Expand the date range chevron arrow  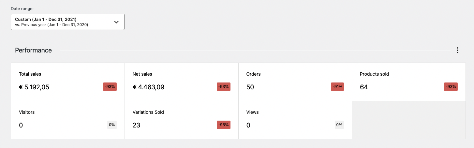(116, 22)
